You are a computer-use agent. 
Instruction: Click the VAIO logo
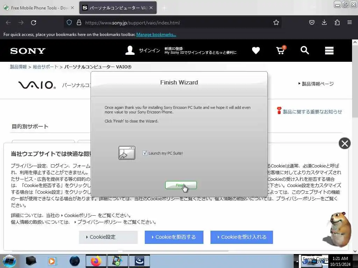[37, 85]
